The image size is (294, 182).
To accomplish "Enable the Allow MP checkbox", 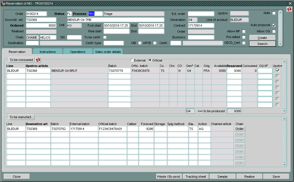I will (244, 31).
